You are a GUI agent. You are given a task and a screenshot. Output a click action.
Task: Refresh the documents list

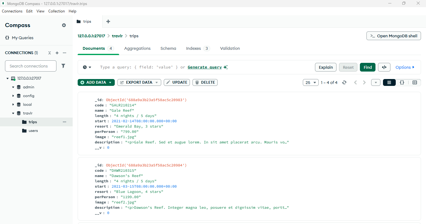344,82
